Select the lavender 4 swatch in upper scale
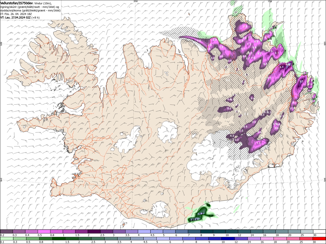This screenshot has height=244, width=326. (x=144, y=232)
